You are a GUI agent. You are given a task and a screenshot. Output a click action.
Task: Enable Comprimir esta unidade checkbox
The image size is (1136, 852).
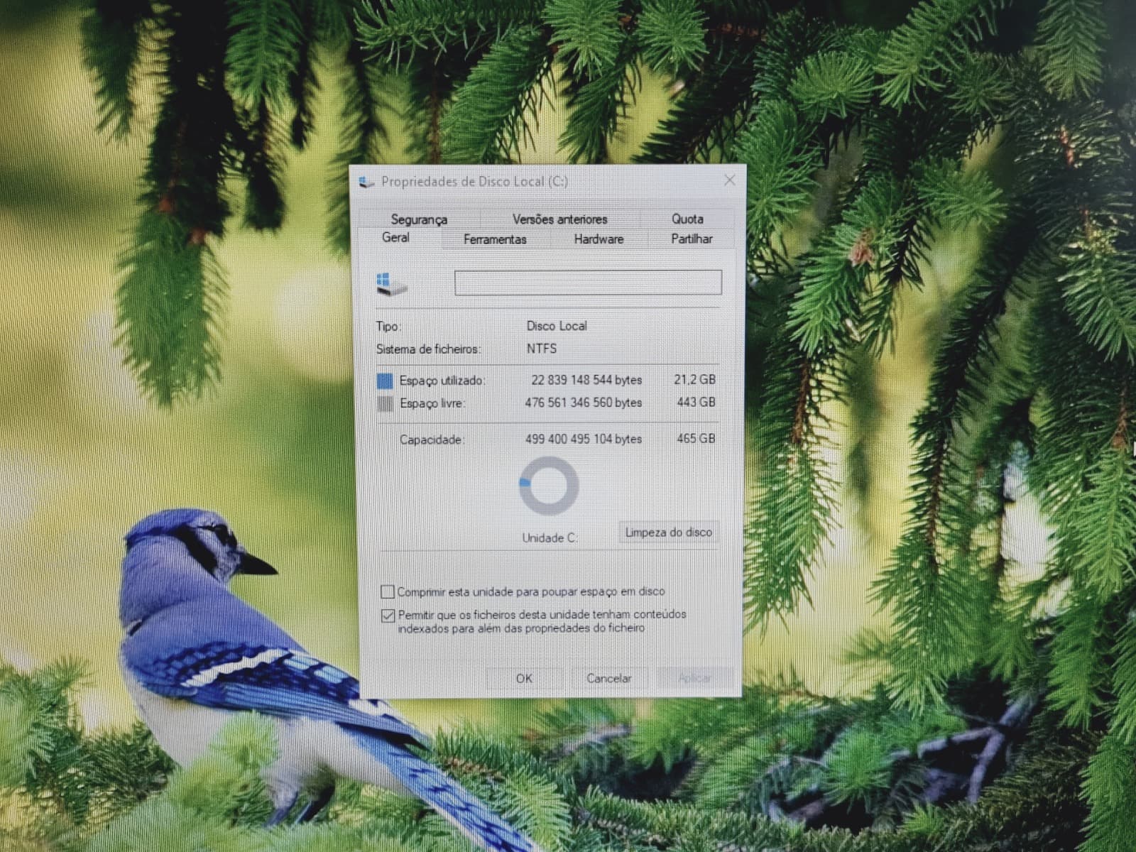(x=388, y=591)
